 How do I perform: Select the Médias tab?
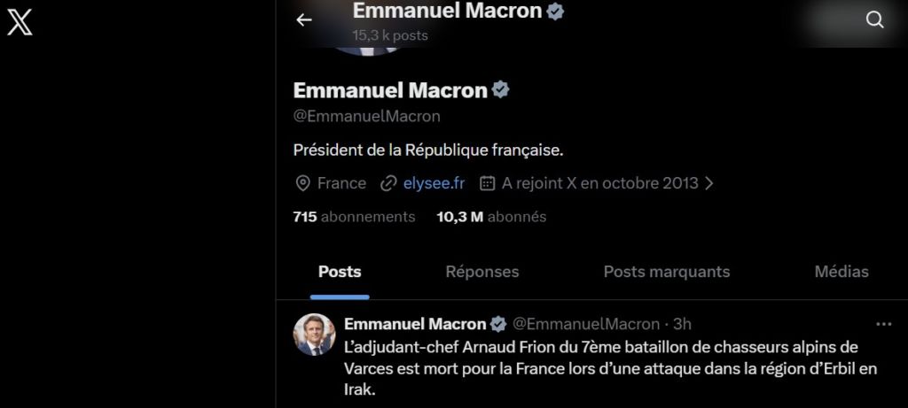coord(841,272)
